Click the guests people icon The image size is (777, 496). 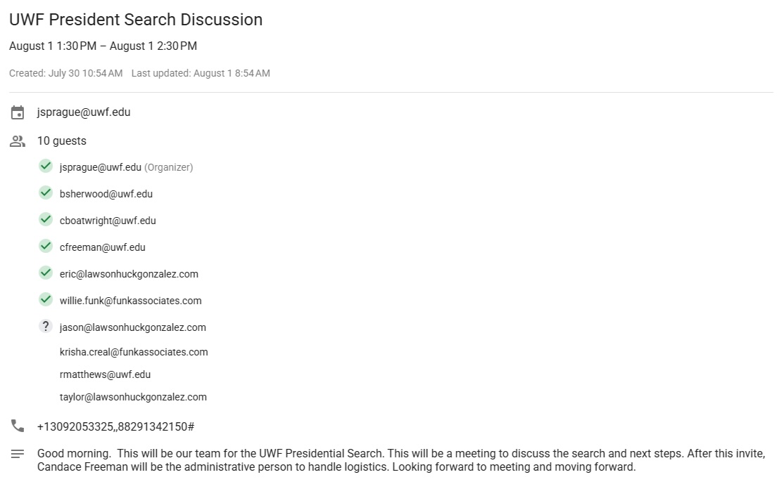click(18, 141)
